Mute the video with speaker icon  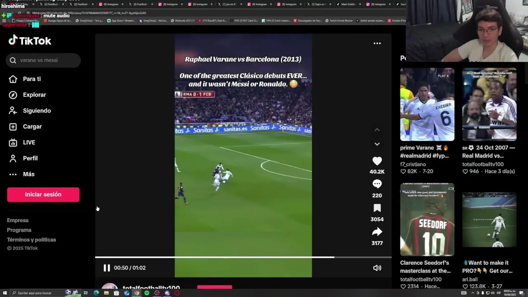377,268
